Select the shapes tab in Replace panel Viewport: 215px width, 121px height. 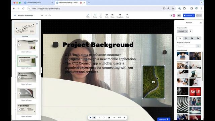192,38
